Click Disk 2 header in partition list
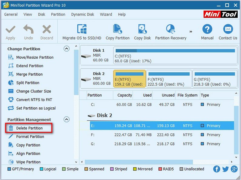 (x=100, y=115)
